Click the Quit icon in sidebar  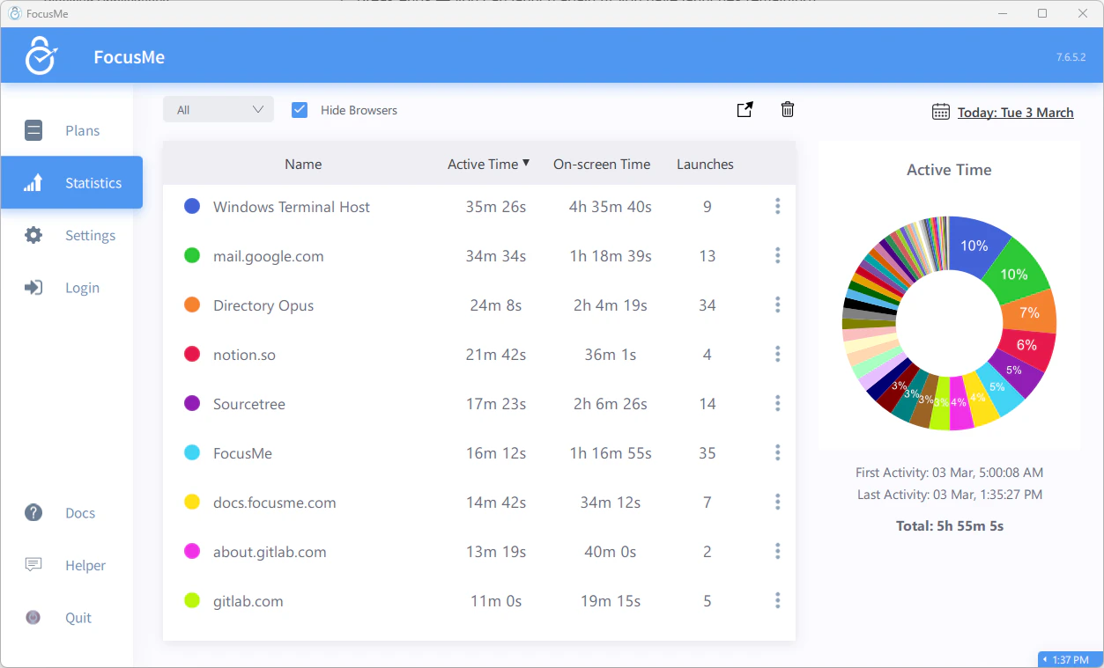[33, 617]
